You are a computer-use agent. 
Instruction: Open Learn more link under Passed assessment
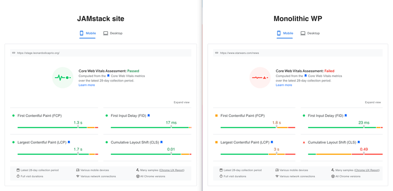pyautogui.click(x=87, y=85)
